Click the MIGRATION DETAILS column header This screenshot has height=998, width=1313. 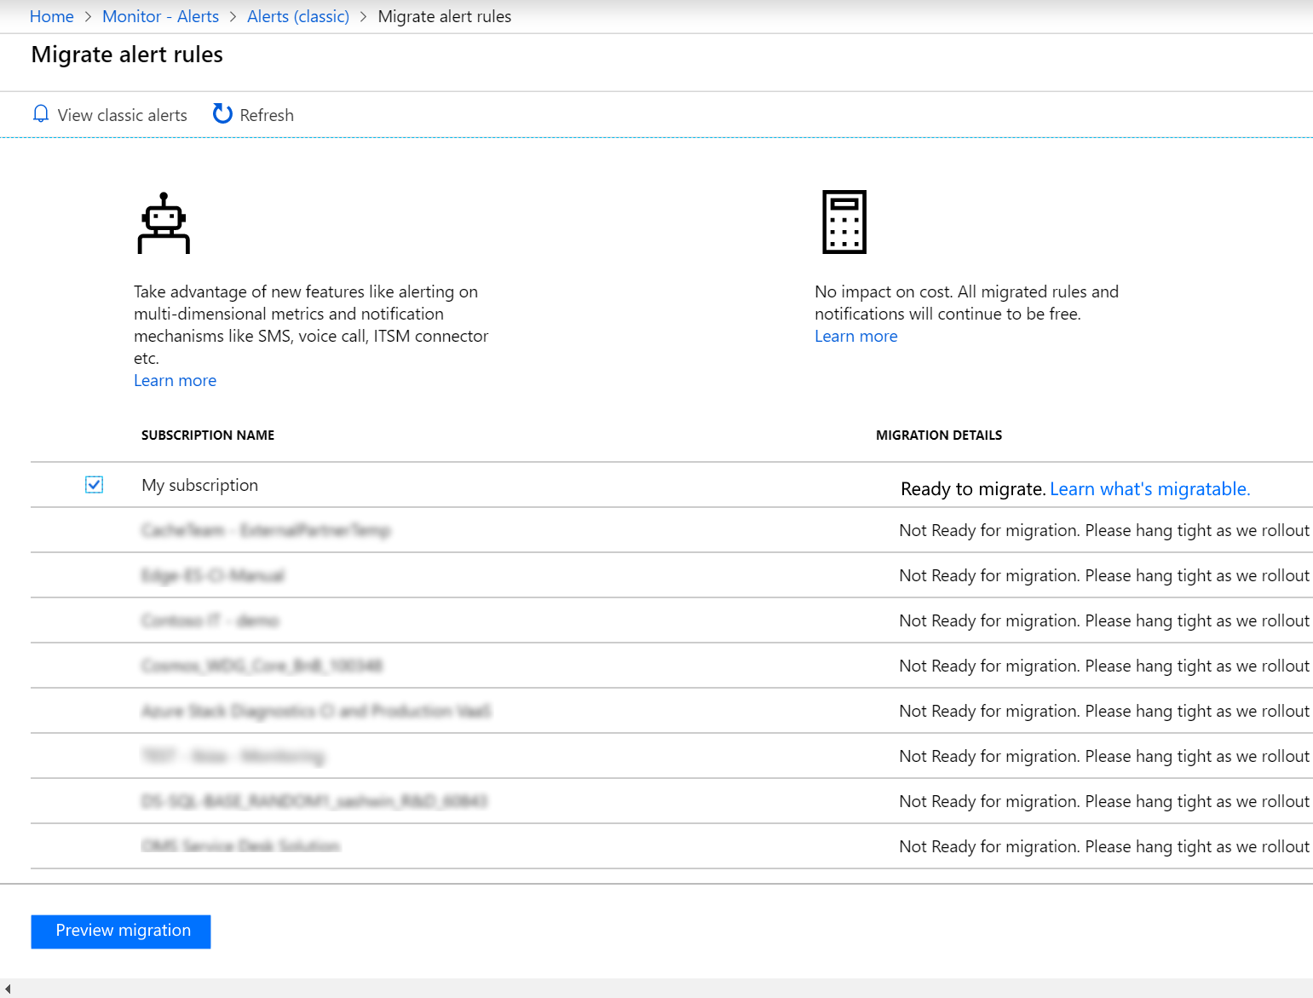point(938,435)
